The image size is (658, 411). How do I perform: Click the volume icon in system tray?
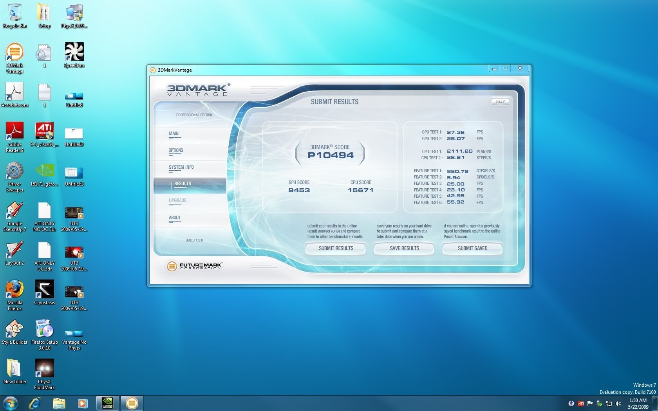click(618, 404)
